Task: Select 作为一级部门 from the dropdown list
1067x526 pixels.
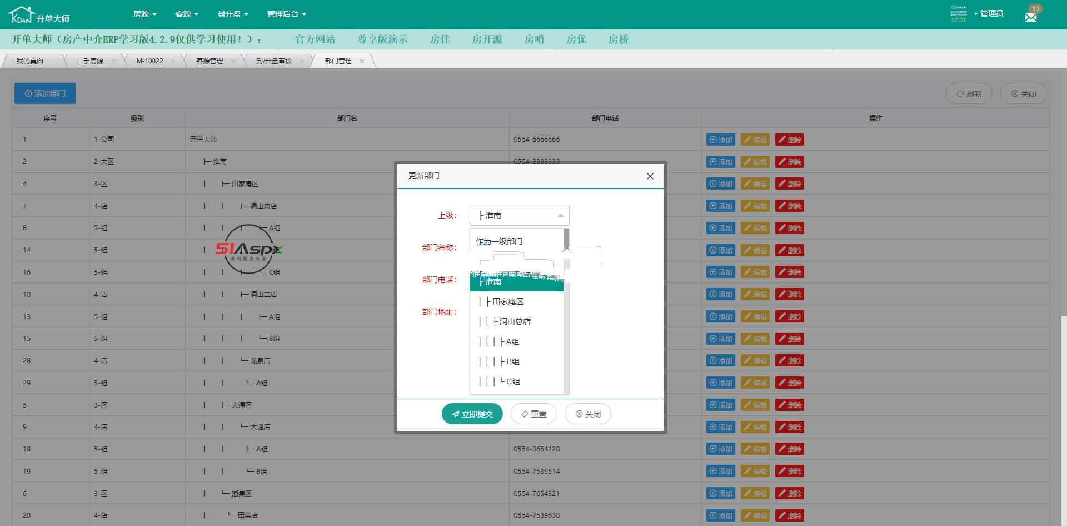Action: 499,241
